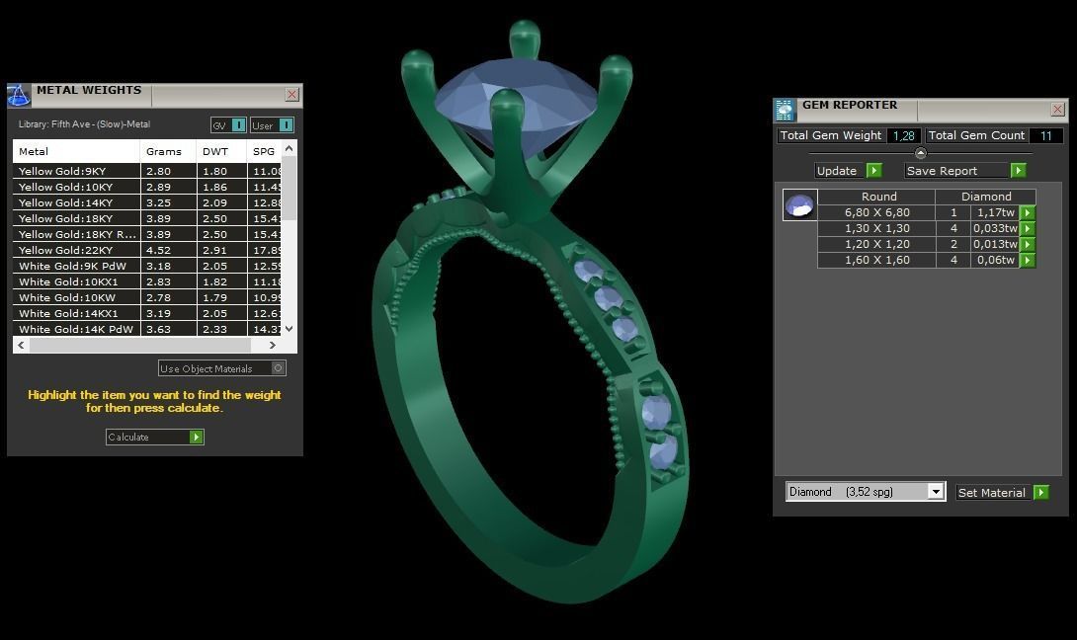Click green arrow for 1,30 X 1,30 gem row

click(x=1028, y=229)
